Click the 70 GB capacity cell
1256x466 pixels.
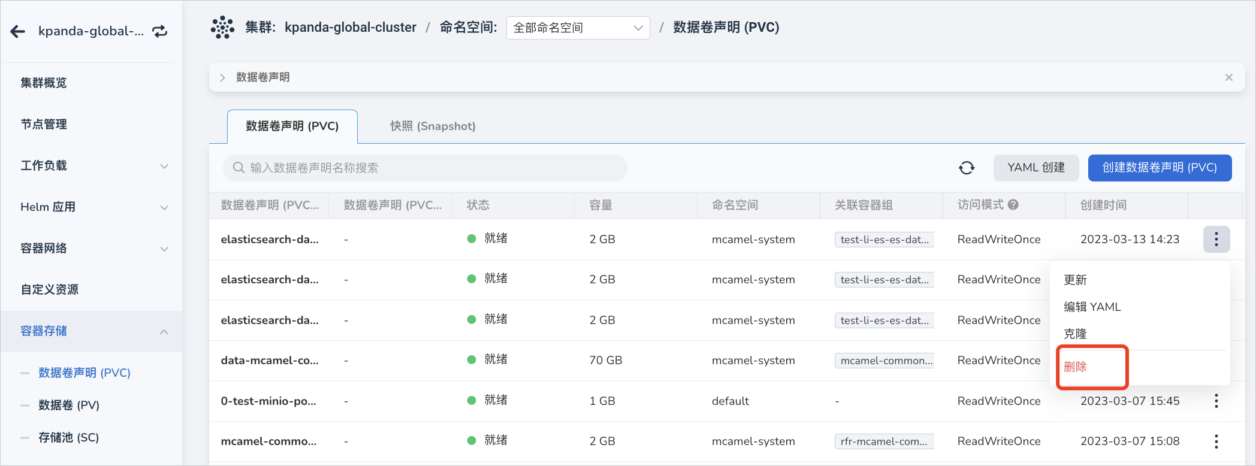click(x=606, y=361)
